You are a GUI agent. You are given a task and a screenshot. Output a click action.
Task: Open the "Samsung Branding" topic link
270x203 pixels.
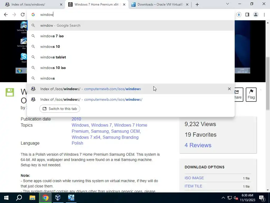click(120, 137)
